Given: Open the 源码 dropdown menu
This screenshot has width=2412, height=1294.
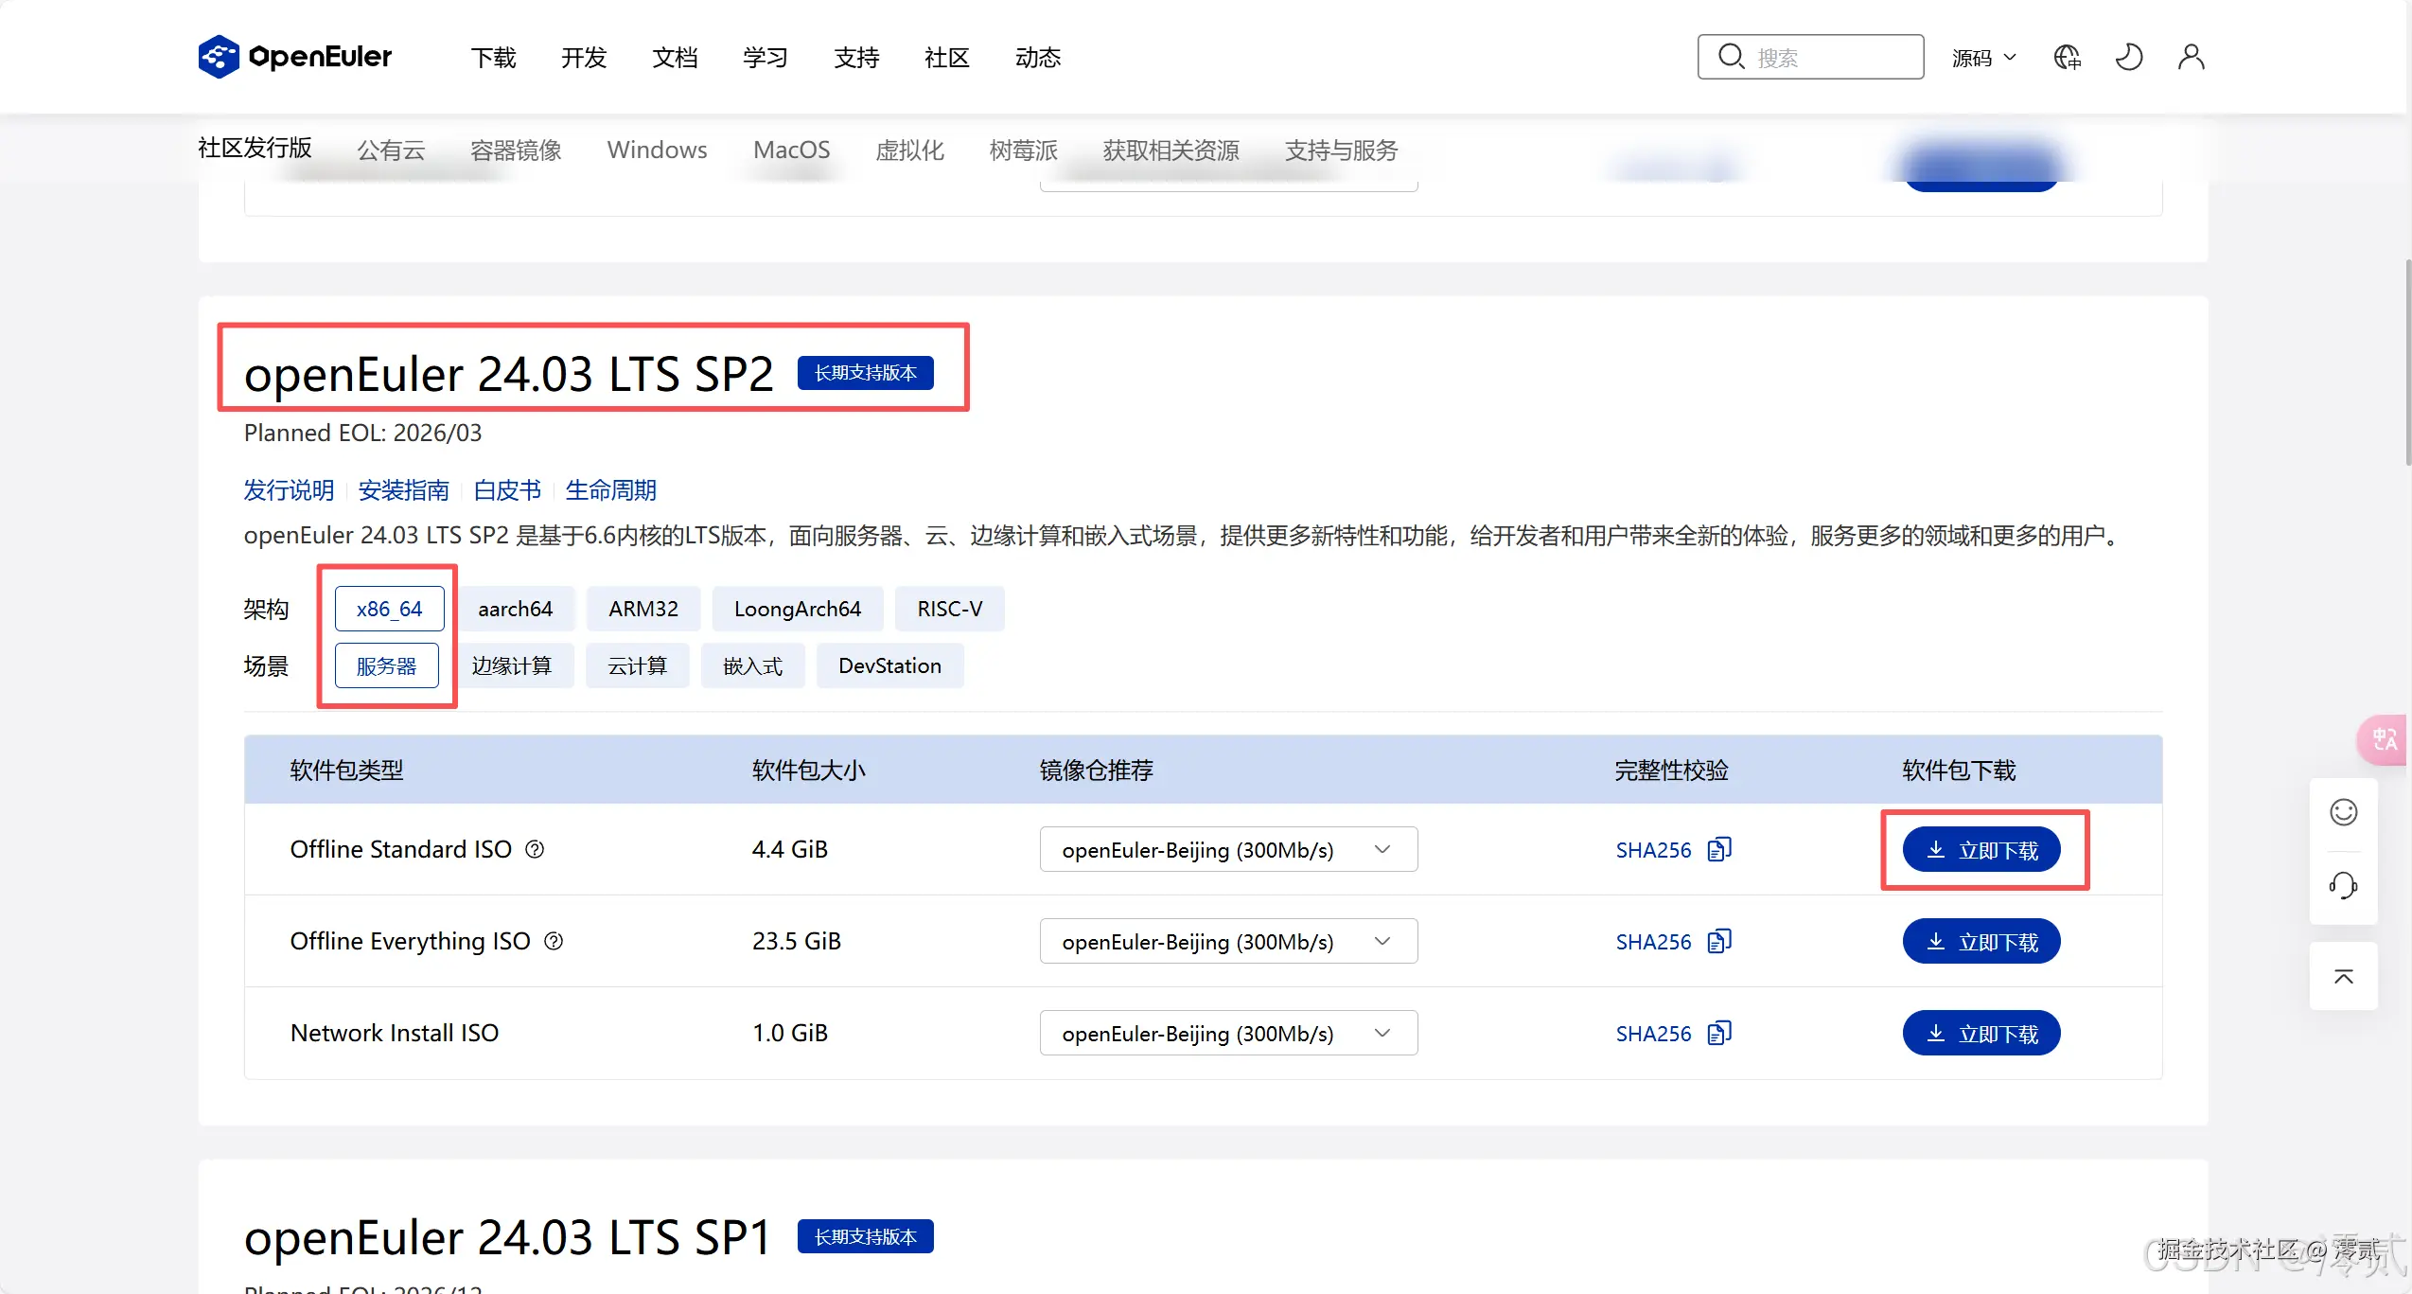Looking at the screenshot, I should 1983,58.
